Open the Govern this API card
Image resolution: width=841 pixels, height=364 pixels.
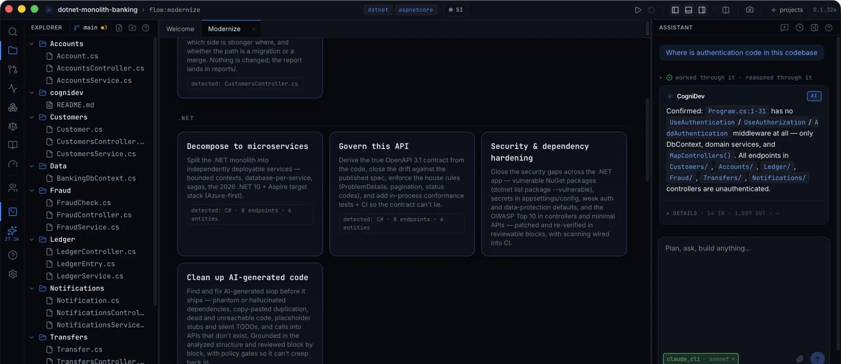[x=402, y=194]
